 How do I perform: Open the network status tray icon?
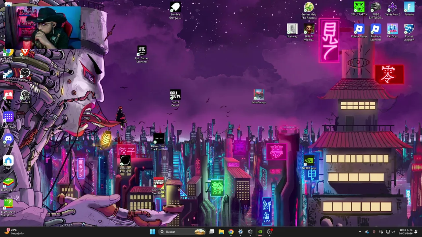(388, 232)
